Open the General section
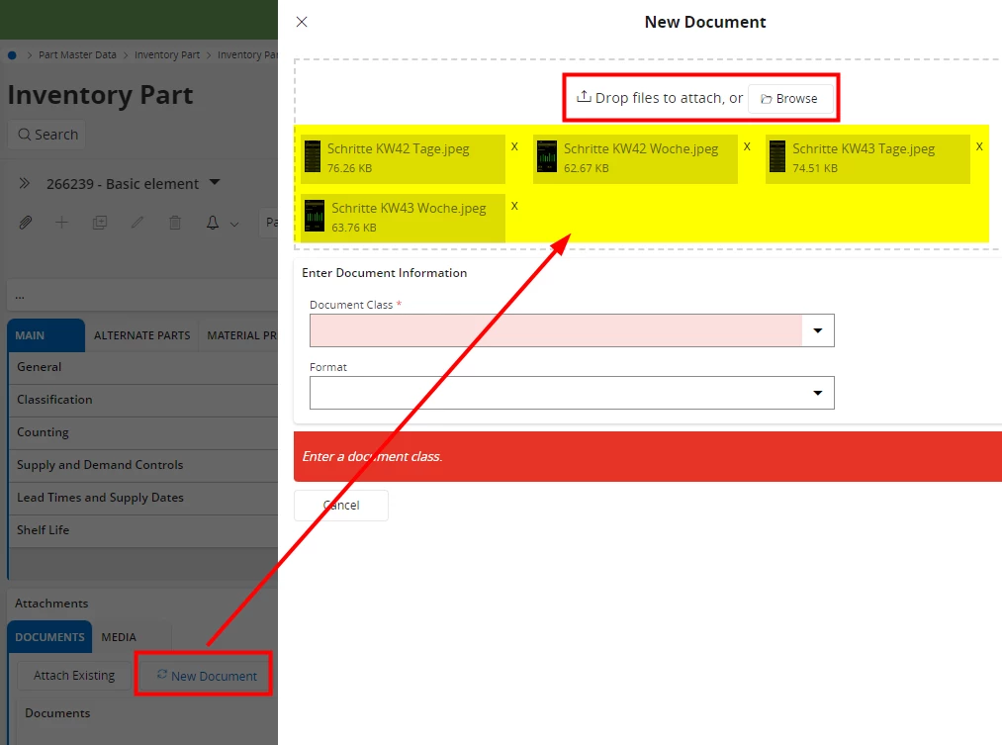This screenshot has height=745, width=1002. click(x=143, y=367)
